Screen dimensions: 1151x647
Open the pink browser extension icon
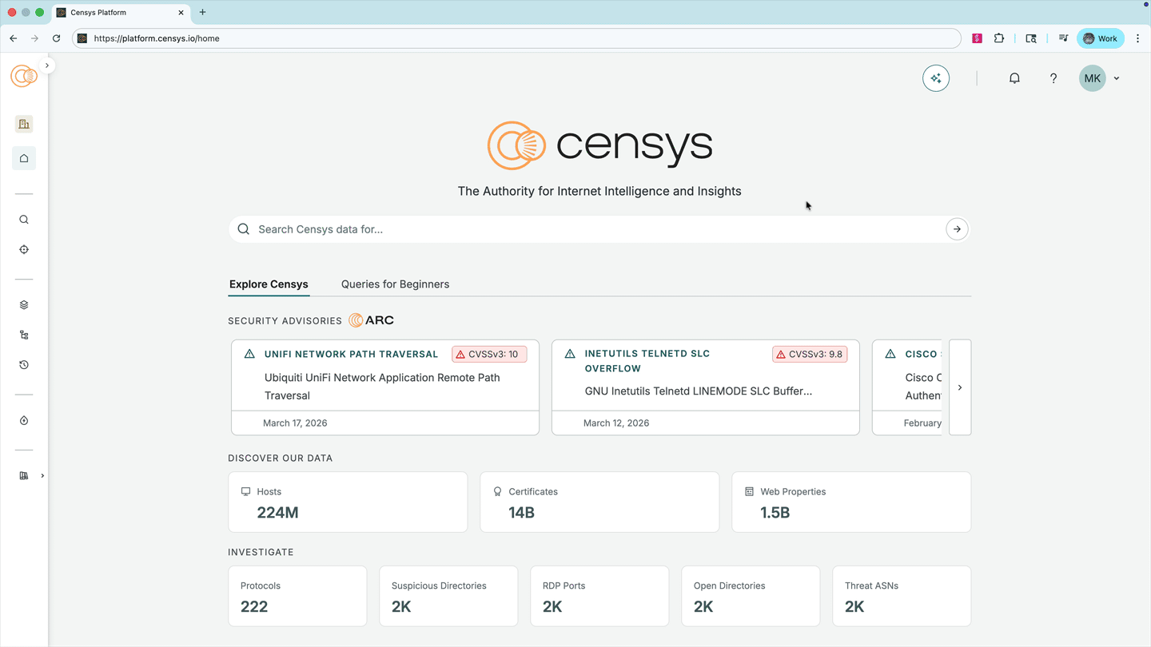(x=977, y=38)
